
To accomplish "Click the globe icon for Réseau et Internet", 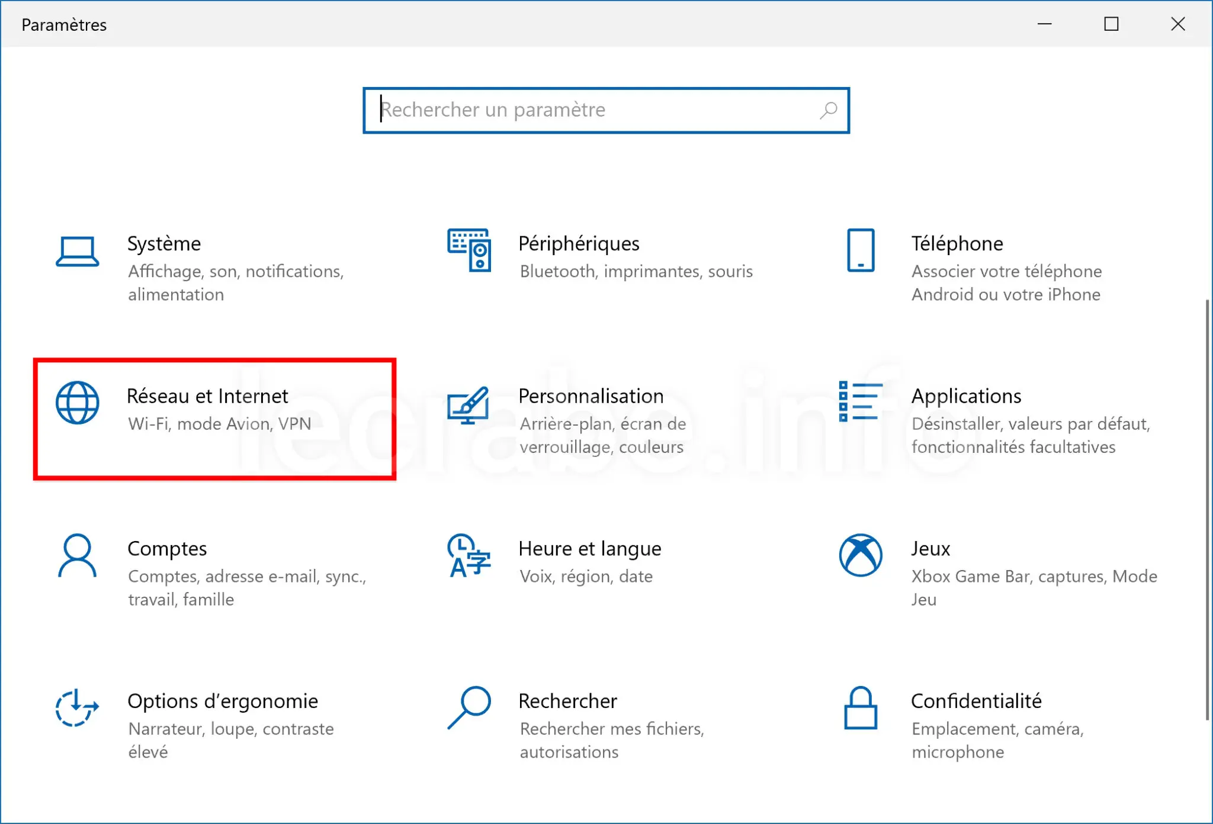I will click(x=77, y=403).
